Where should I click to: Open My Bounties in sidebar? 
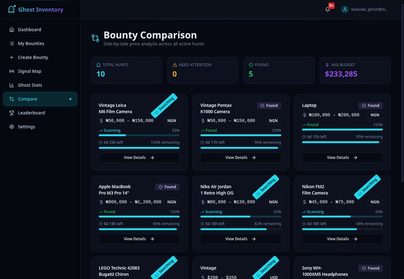tap(40, 44)
